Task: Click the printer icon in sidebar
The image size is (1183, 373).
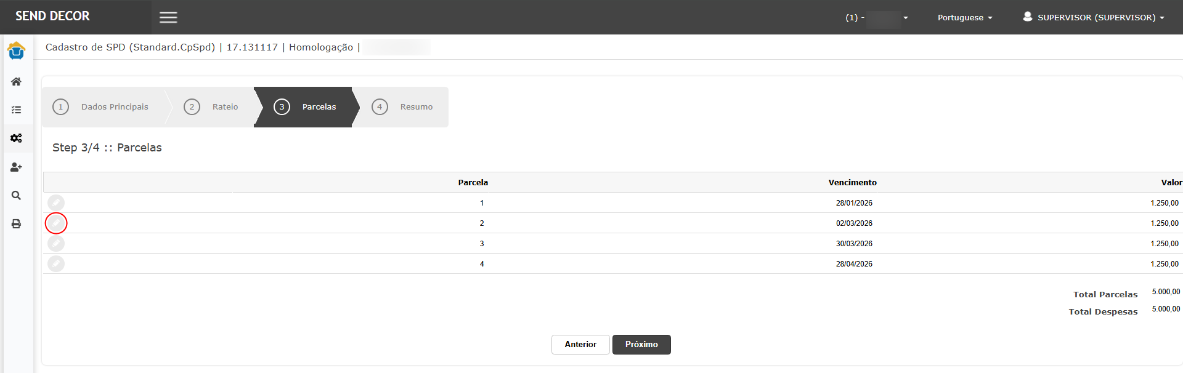Action: (17, 224)
